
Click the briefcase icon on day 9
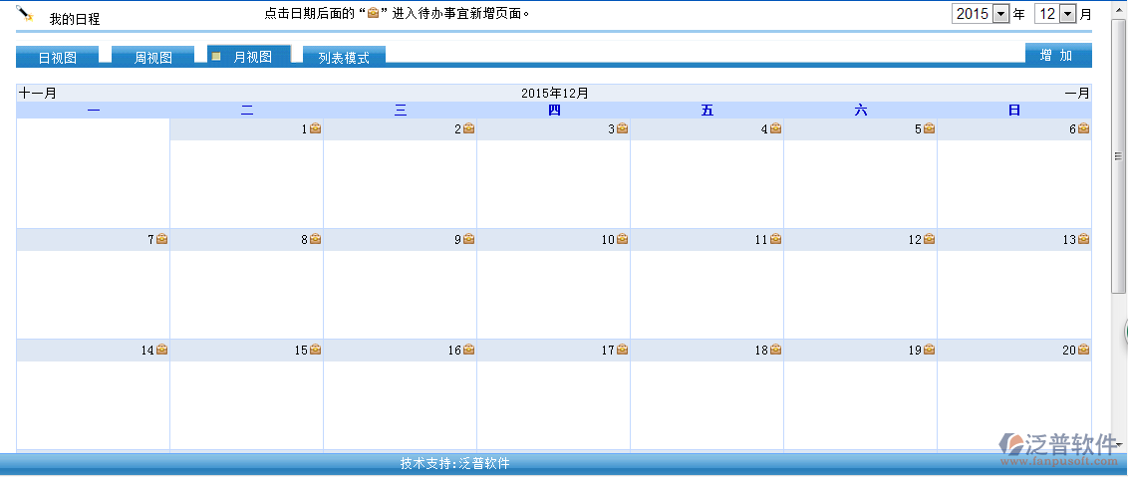(468, 239)
